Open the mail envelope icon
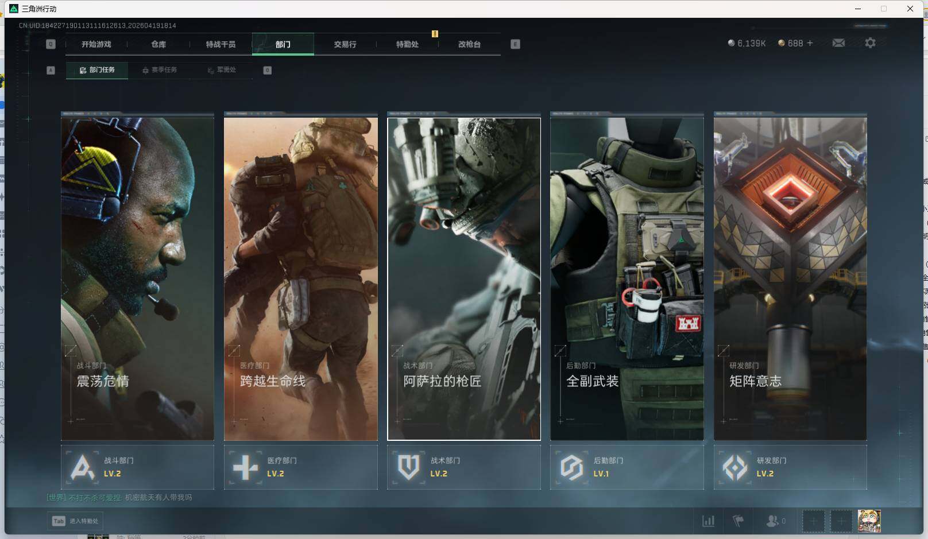928x539 pixels. [838, 43]
